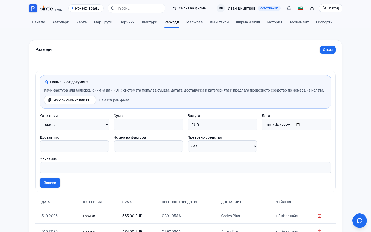Open the Роненкс Тран company selector
This screenshot has width=371, height=232.
click(86, 8)
